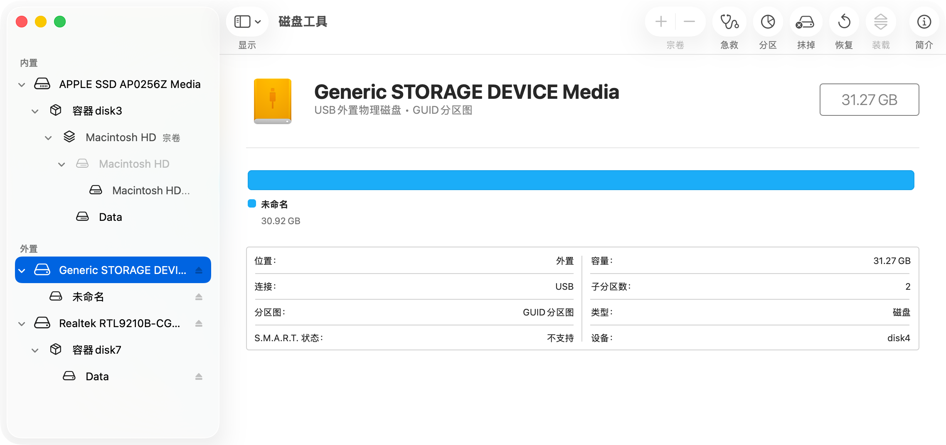This screenshot has height=445, width=946.
Task: Select the Macintosh HD 宗卷 group
Action: point(121,137)
